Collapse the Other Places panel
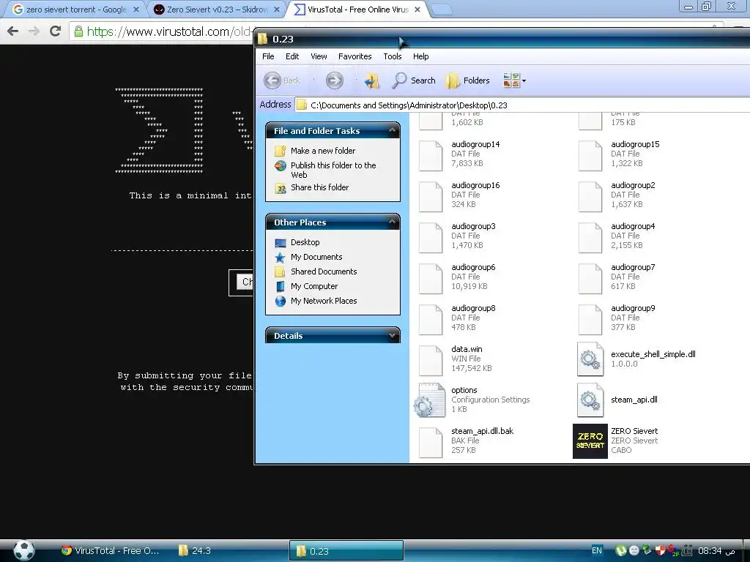Screen dimensions: 750x562 (x=393, y=221)
